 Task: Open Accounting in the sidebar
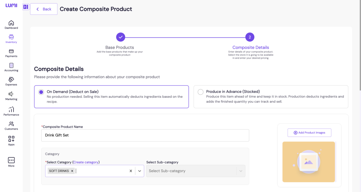point(11,67)
